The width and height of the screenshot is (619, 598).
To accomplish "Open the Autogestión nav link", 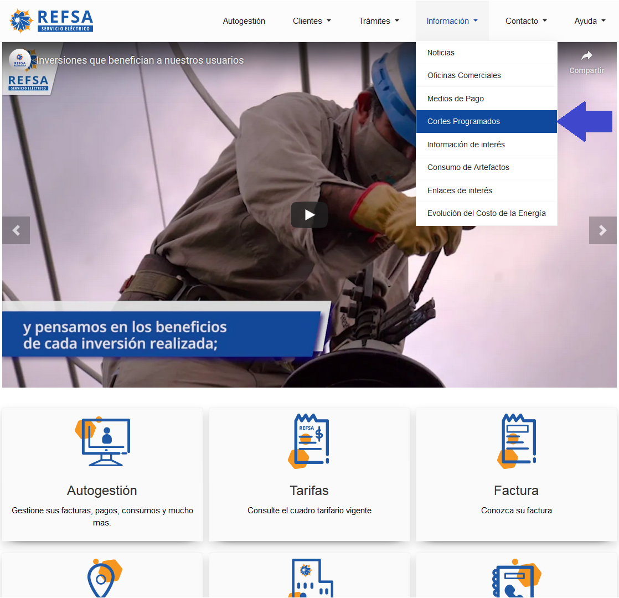I will coord(244,21).
